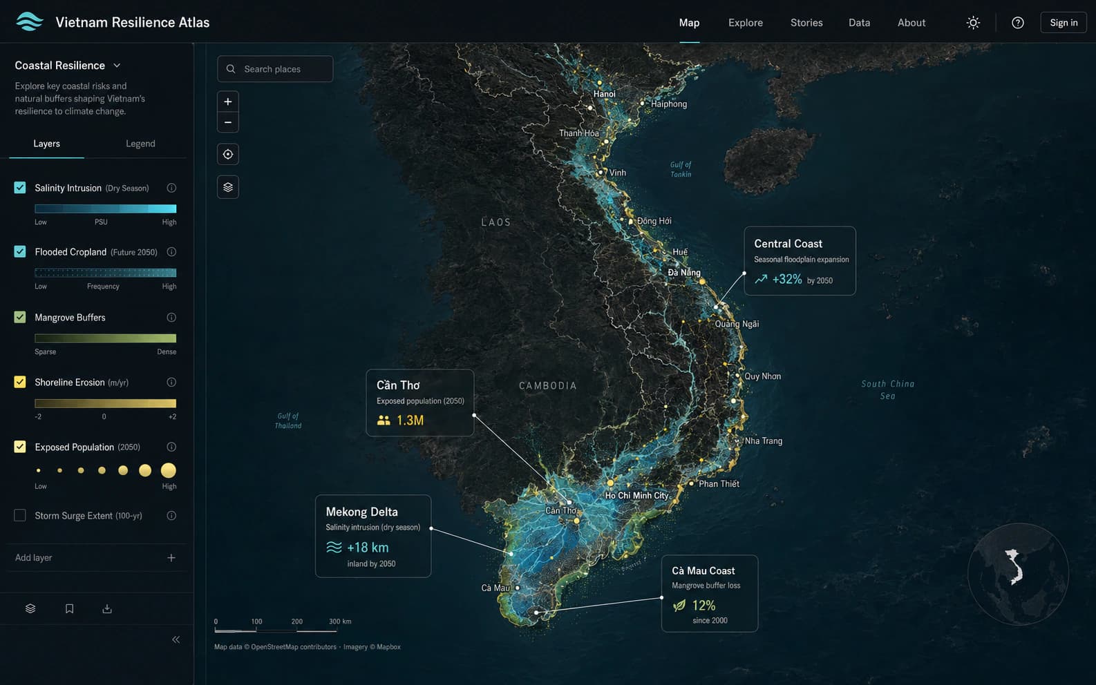Click the Vietnam Resilience Atlas title
The height and width of the screenshot is (685, 1096).
[x=132, y=22]
